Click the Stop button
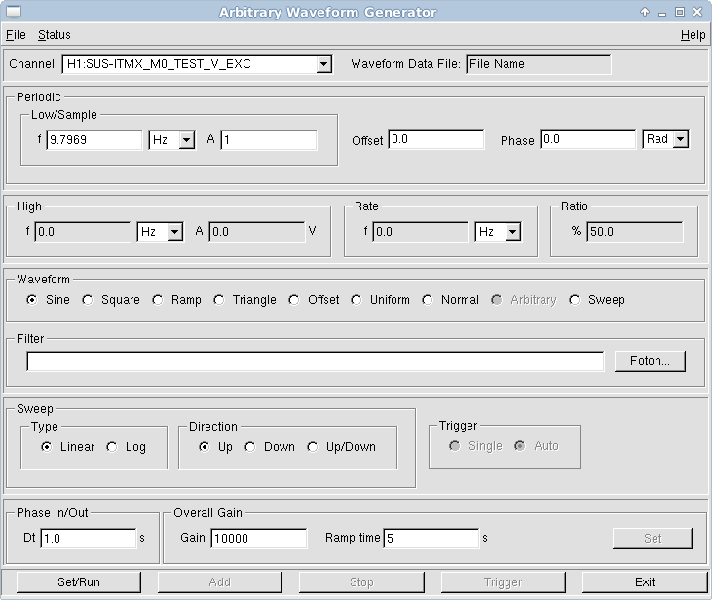Screen dimensions: 712x600 click(x=361, y=582)
